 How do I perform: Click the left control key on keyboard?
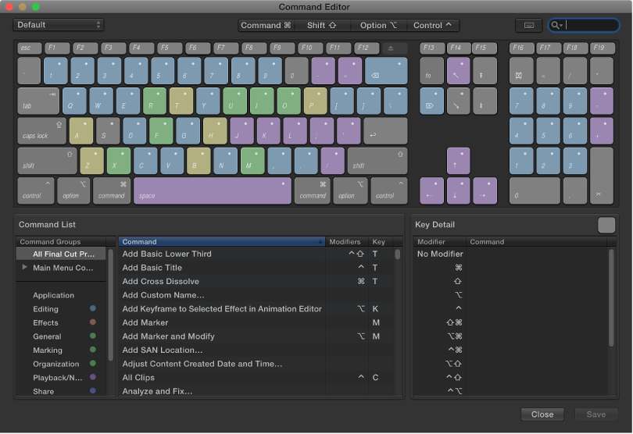pyautogui.click(x=35, y=190)
